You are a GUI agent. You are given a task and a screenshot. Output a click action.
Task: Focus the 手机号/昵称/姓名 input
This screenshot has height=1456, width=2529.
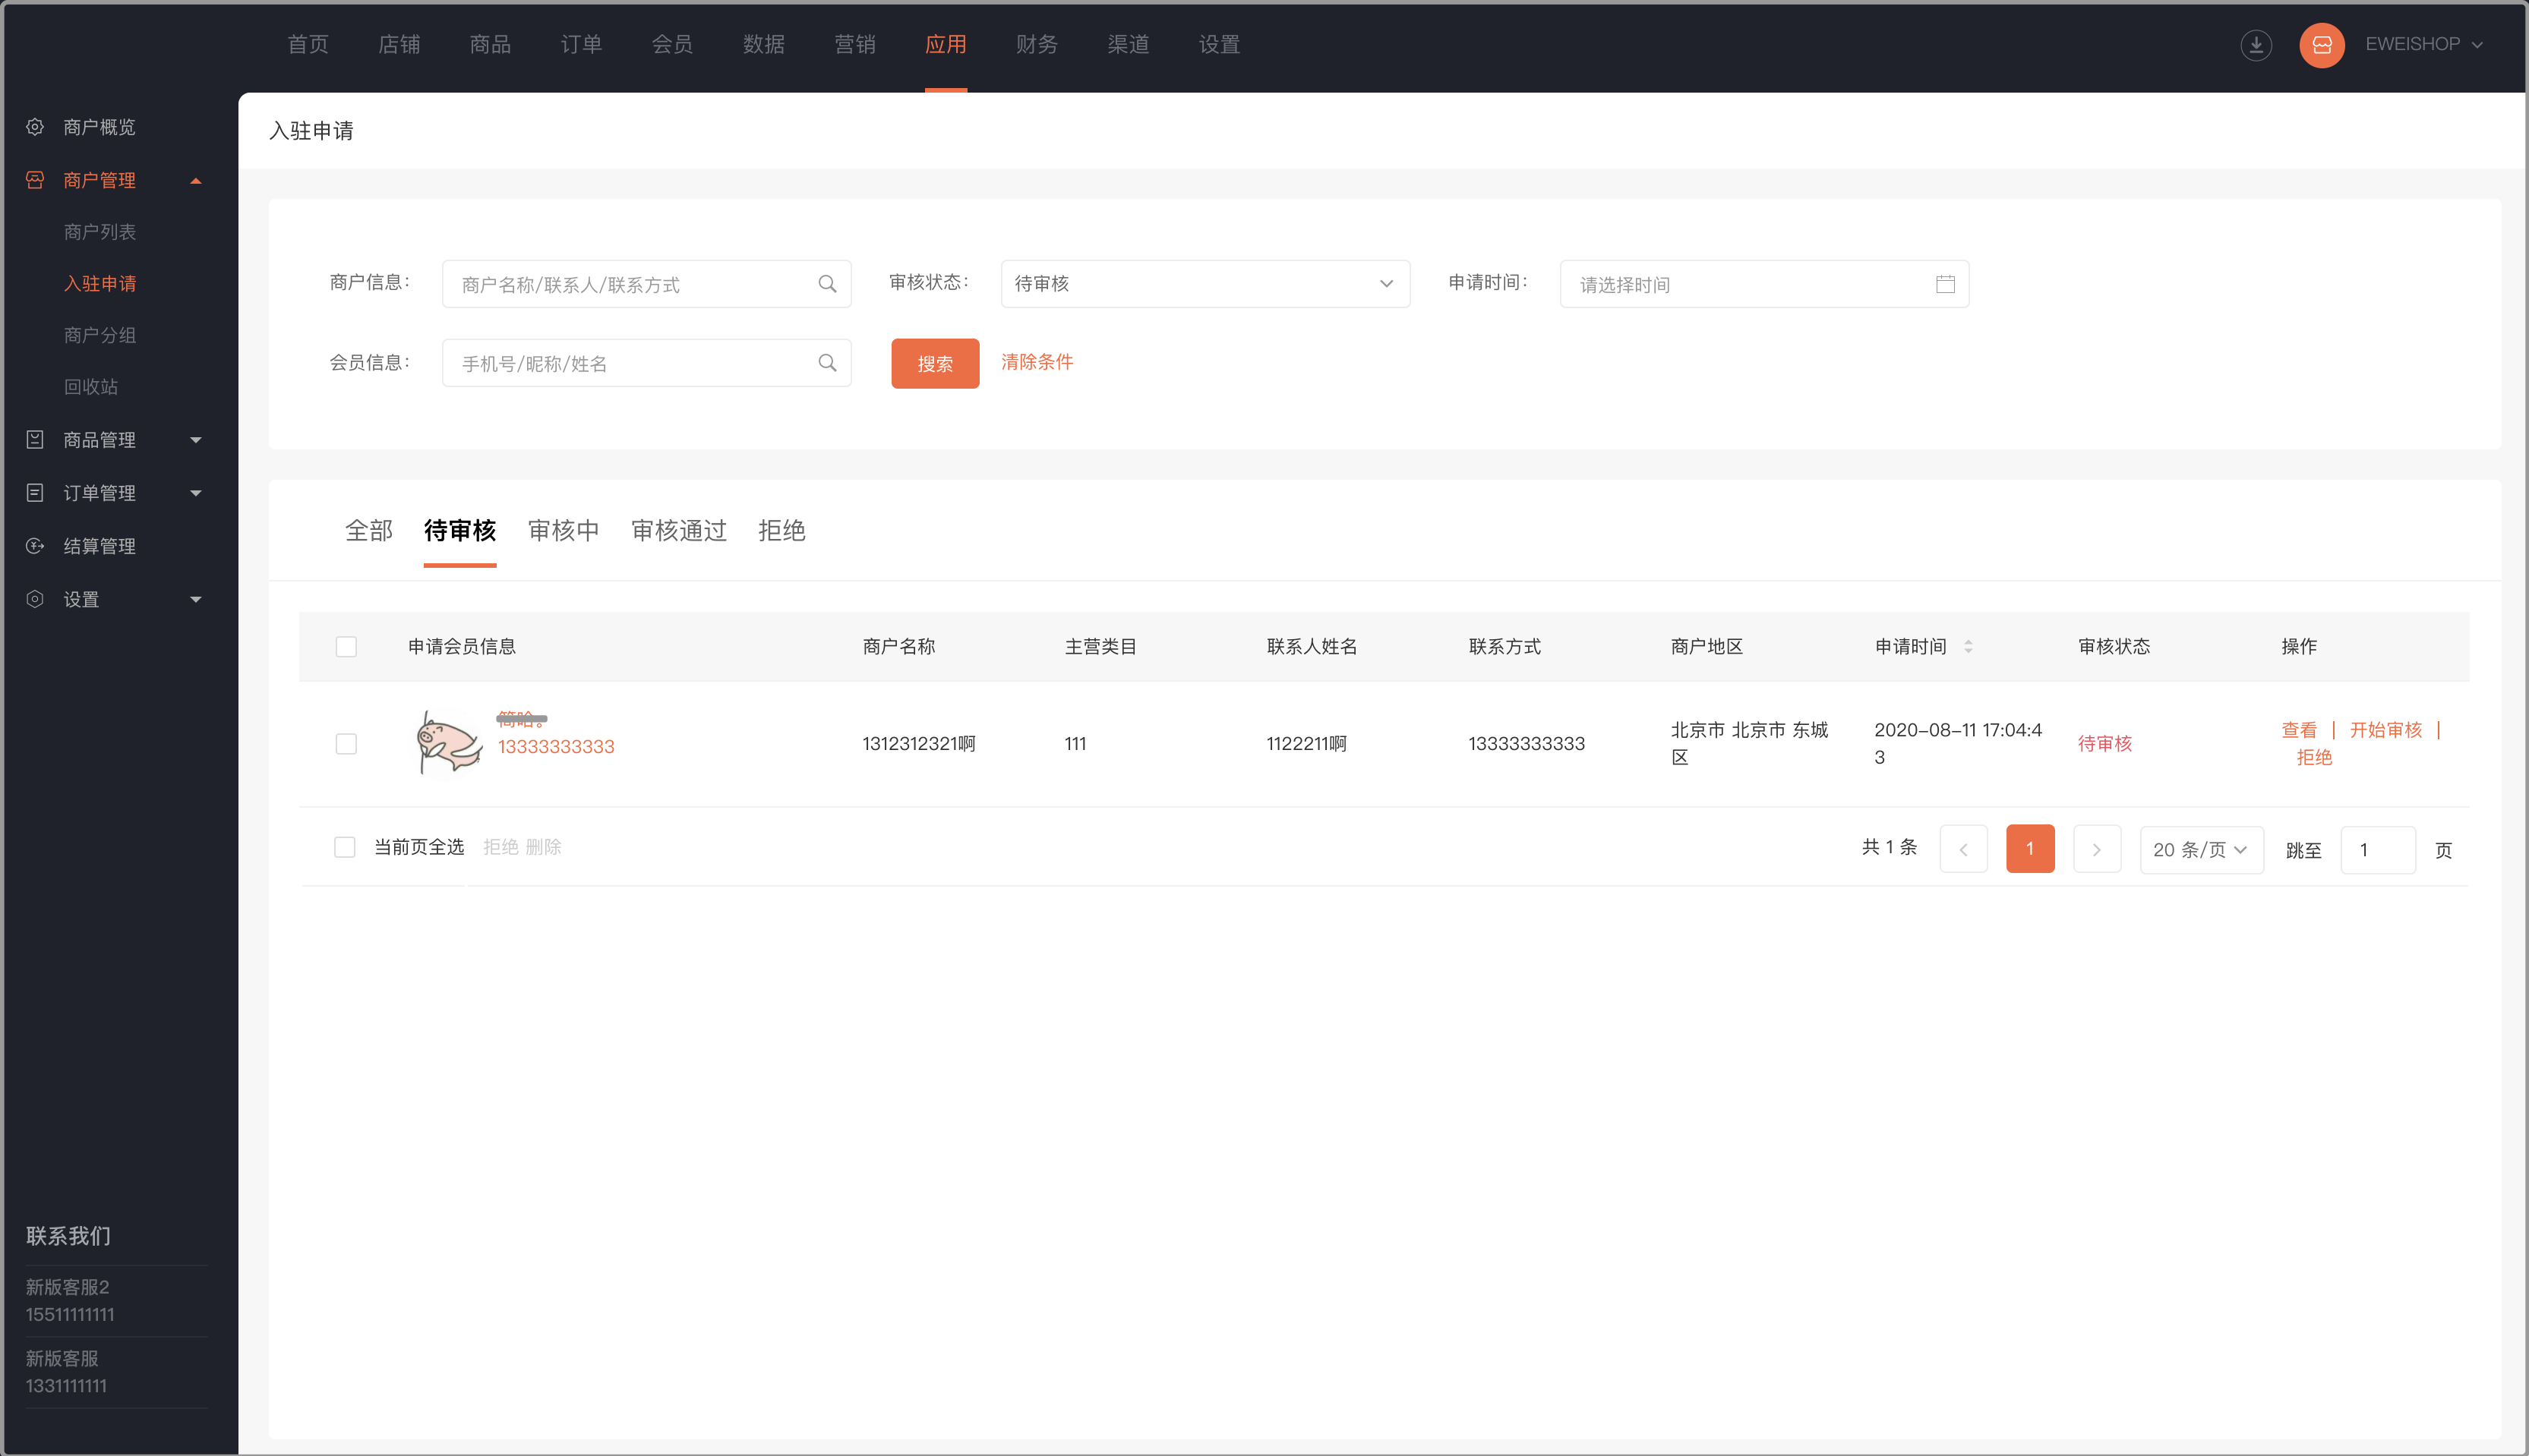coord(646,363)
